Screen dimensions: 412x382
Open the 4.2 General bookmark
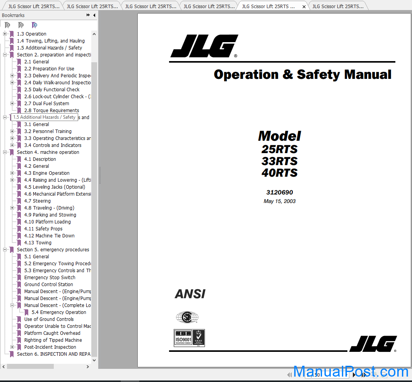(36, 166)
